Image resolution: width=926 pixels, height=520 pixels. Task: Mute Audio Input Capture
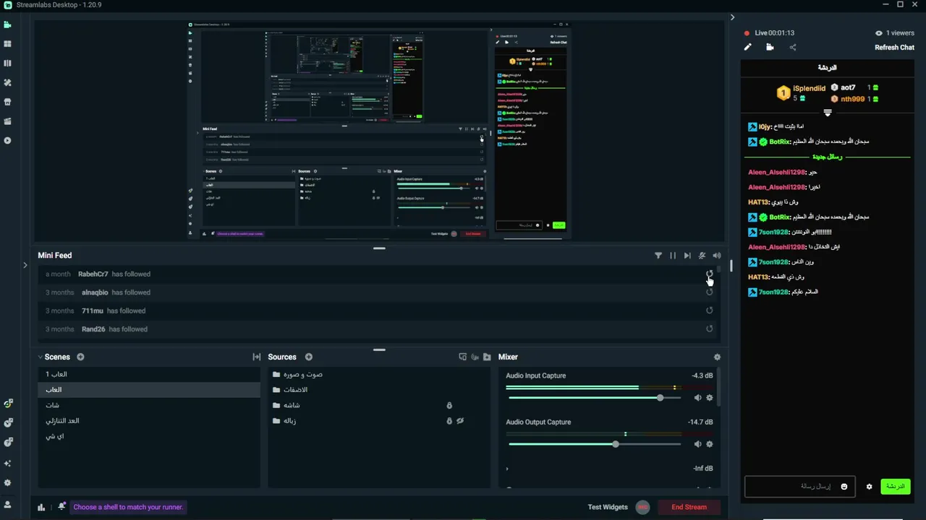click(697, 398)
